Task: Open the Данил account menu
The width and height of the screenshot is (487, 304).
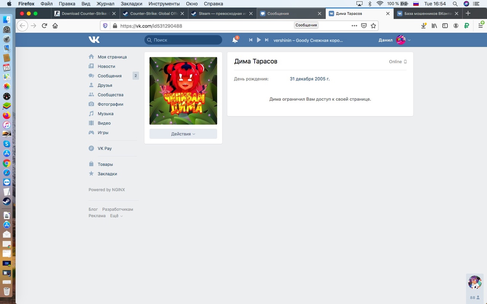Action: (x=394, y=40)
